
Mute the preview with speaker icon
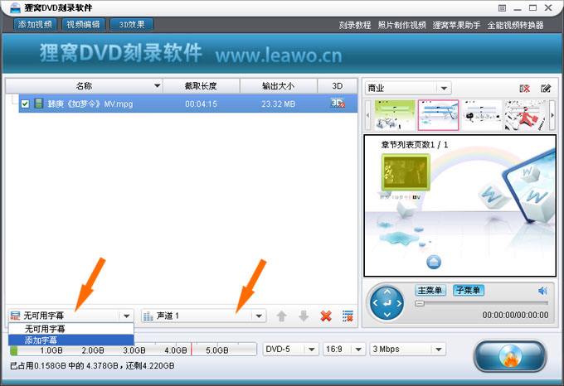tap(542, 291)
